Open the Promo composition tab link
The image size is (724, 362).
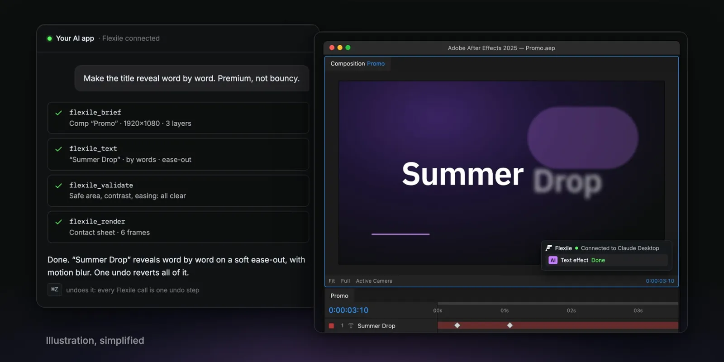click(x=376, y=64)
